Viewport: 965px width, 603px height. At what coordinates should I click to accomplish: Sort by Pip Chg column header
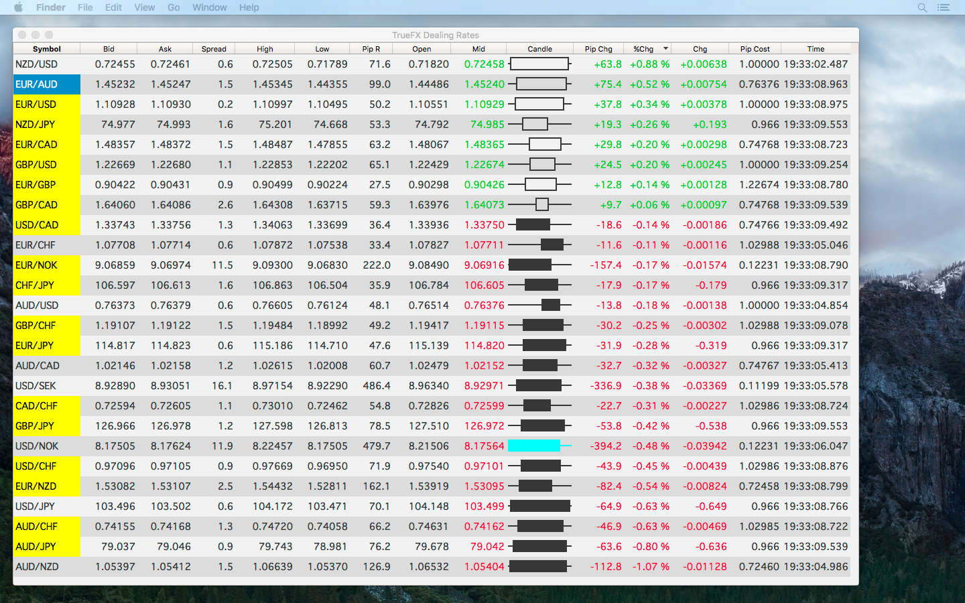pos(598,49)
